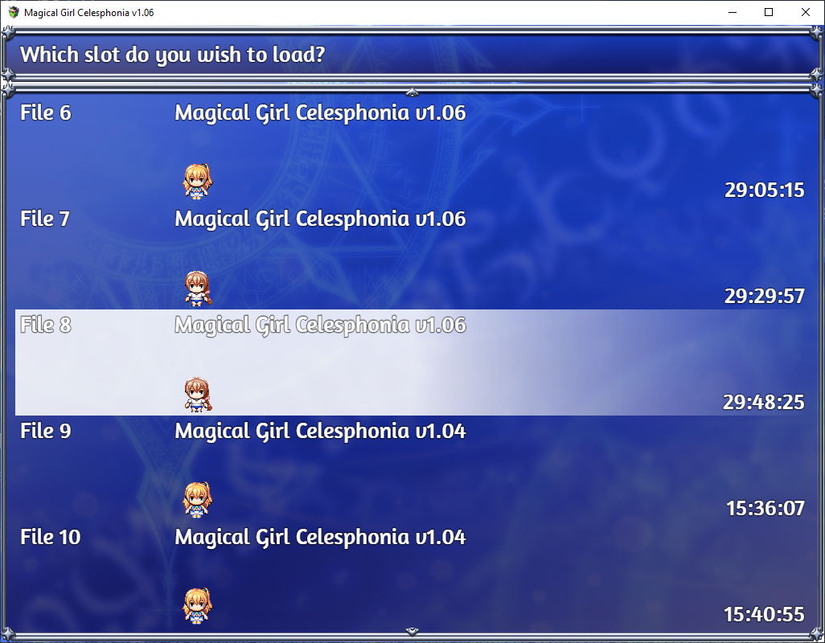This screenshot has width=825, height=643.
Task: Choose File 9 version v1.04 title
Action: [320, 431]
